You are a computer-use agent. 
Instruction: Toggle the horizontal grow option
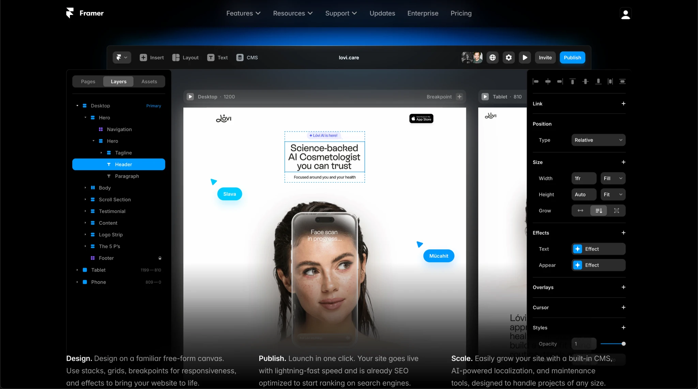(580, 211)
